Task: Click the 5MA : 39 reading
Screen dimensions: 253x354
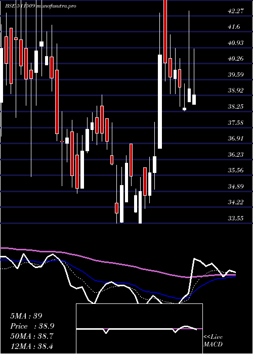Action: (26, 316)
